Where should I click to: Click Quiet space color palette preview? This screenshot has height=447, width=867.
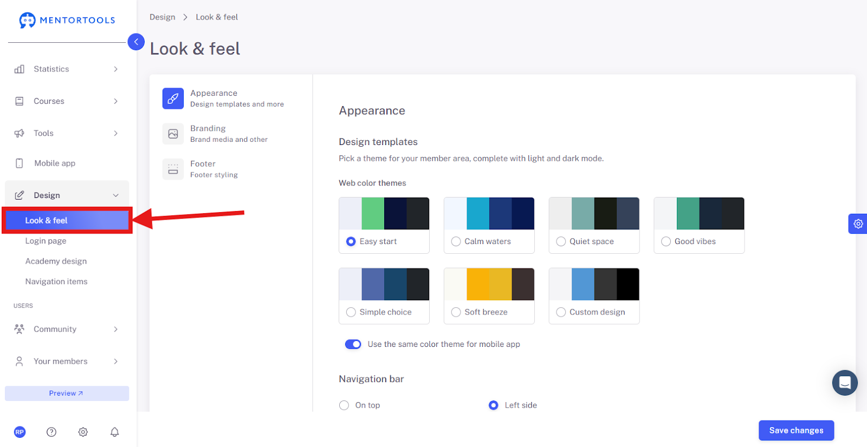pos(594,214)
